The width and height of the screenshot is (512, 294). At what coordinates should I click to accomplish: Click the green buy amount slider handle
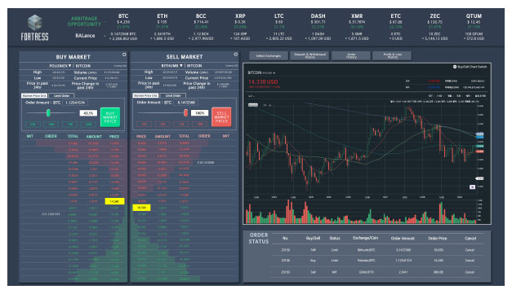[48, 113]
